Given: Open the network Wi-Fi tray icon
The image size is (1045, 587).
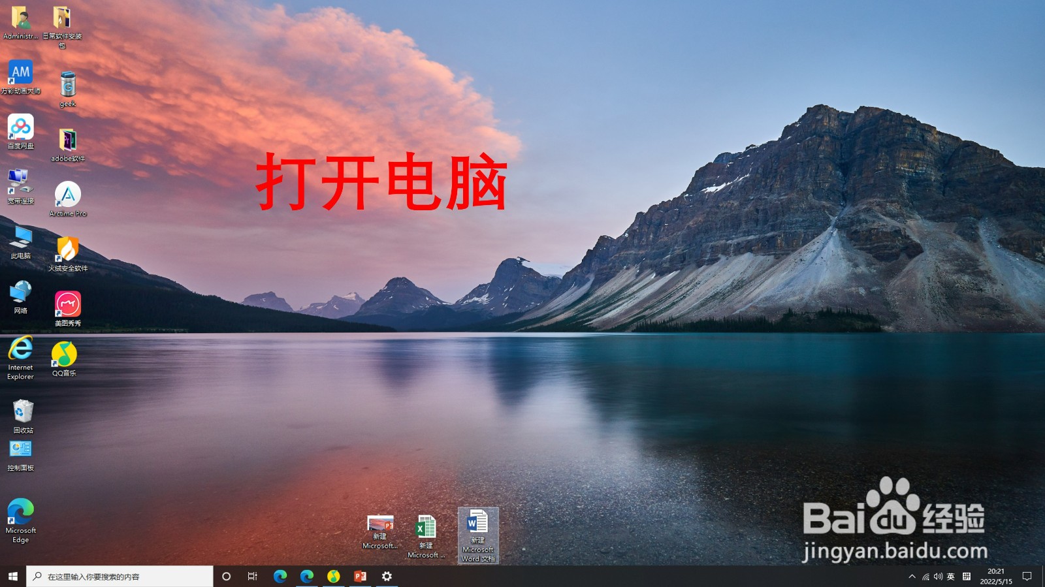Looking at the screenshot, I should [925, 577].
